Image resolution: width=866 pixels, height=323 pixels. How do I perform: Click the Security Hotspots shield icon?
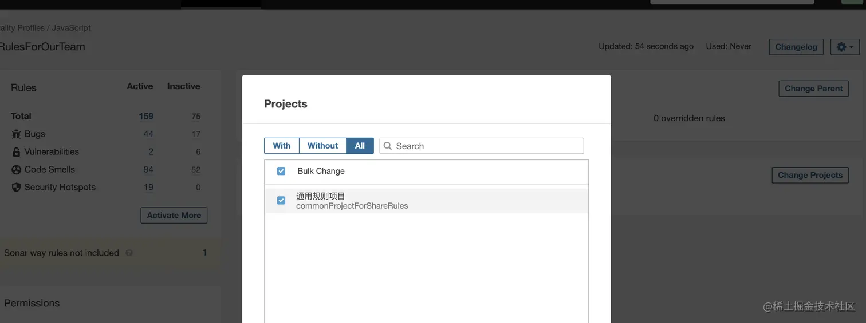coord(16,188)
